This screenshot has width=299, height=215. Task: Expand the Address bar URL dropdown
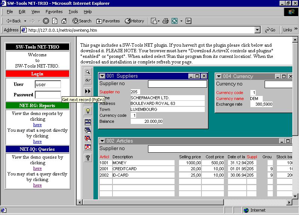pos(257,30)
